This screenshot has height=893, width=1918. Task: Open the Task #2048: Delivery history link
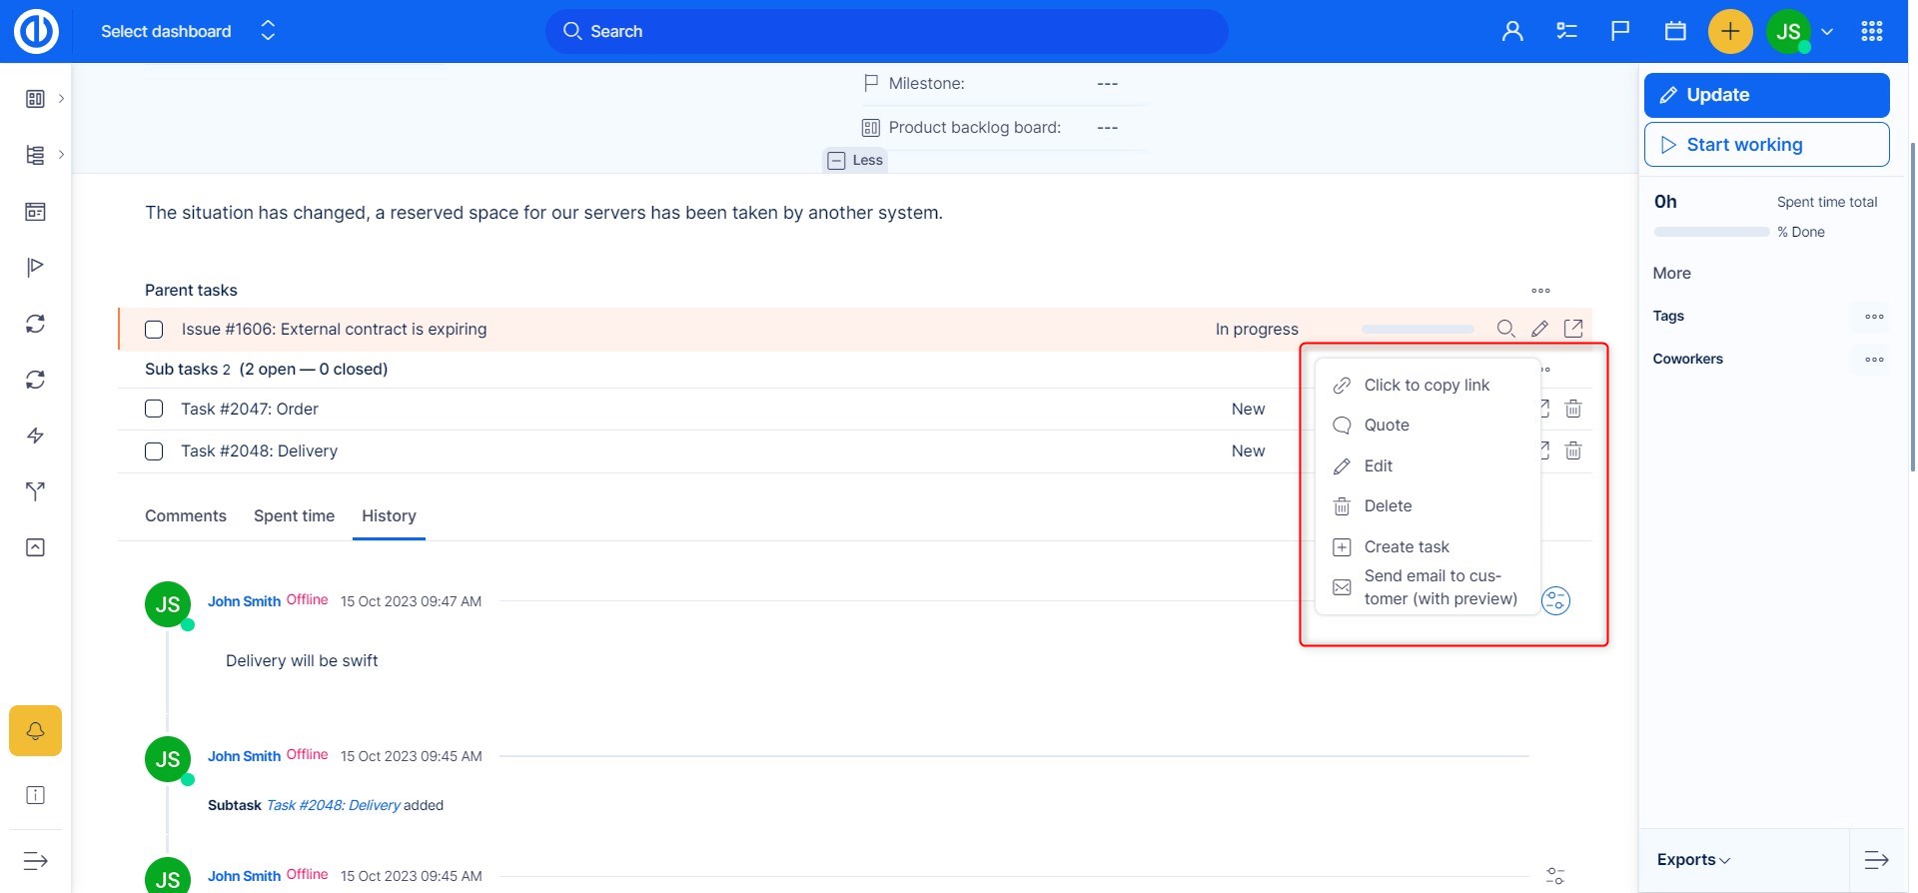[x=333, y=805]
